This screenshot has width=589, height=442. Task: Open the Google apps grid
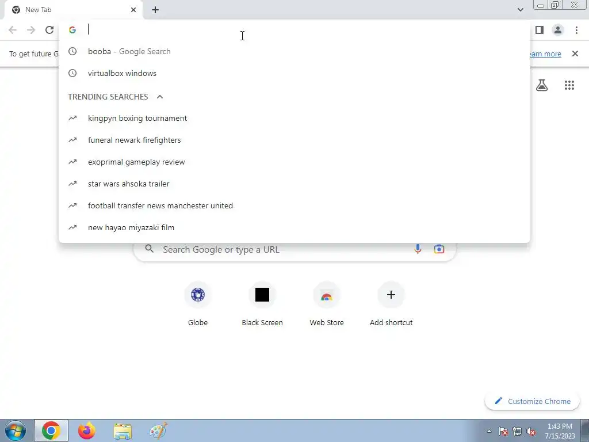pos(569,85)
